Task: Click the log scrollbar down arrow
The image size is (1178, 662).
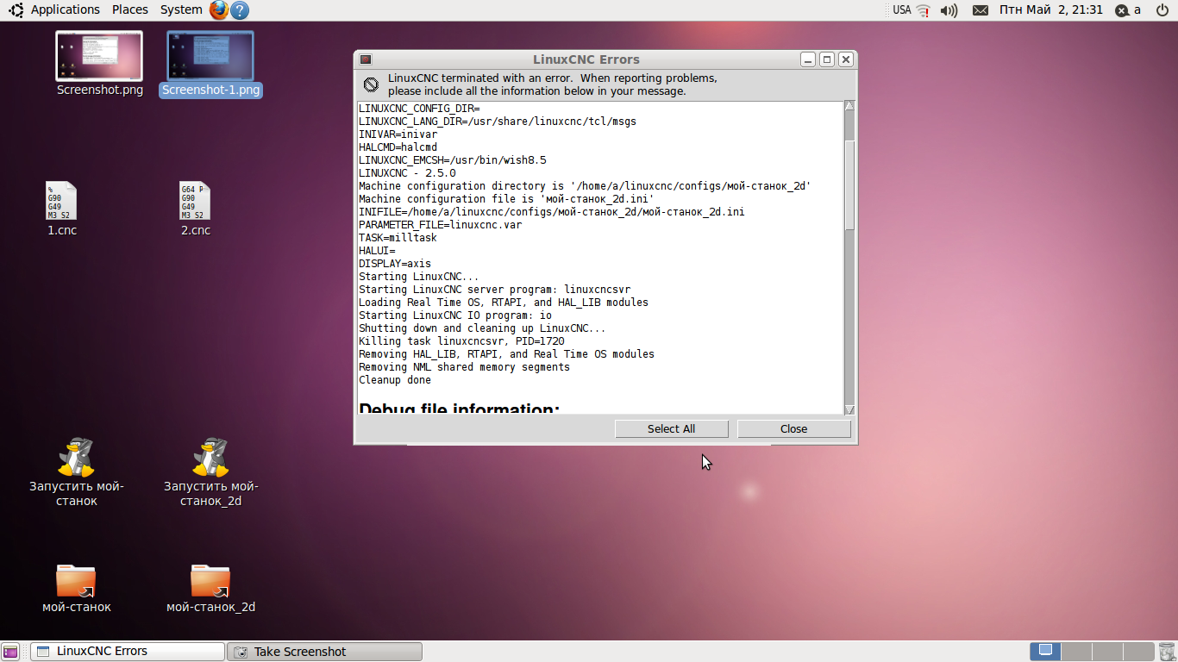Action: (849, 409)
